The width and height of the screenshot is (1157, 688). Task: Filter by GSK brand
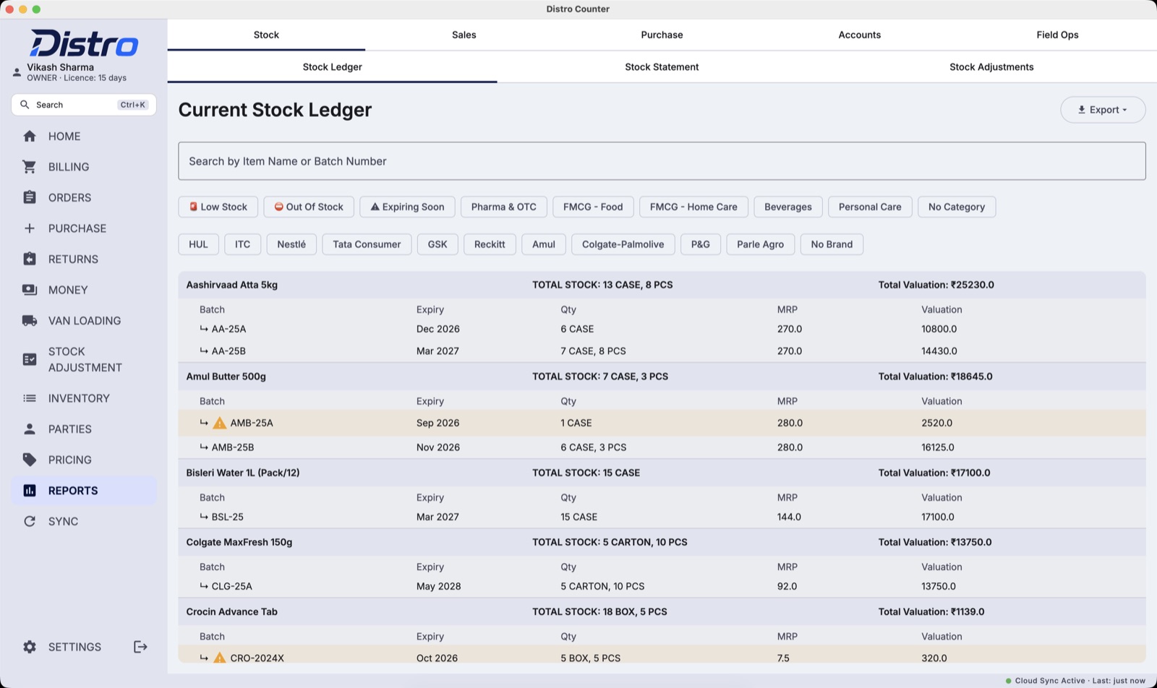[437, 244]
